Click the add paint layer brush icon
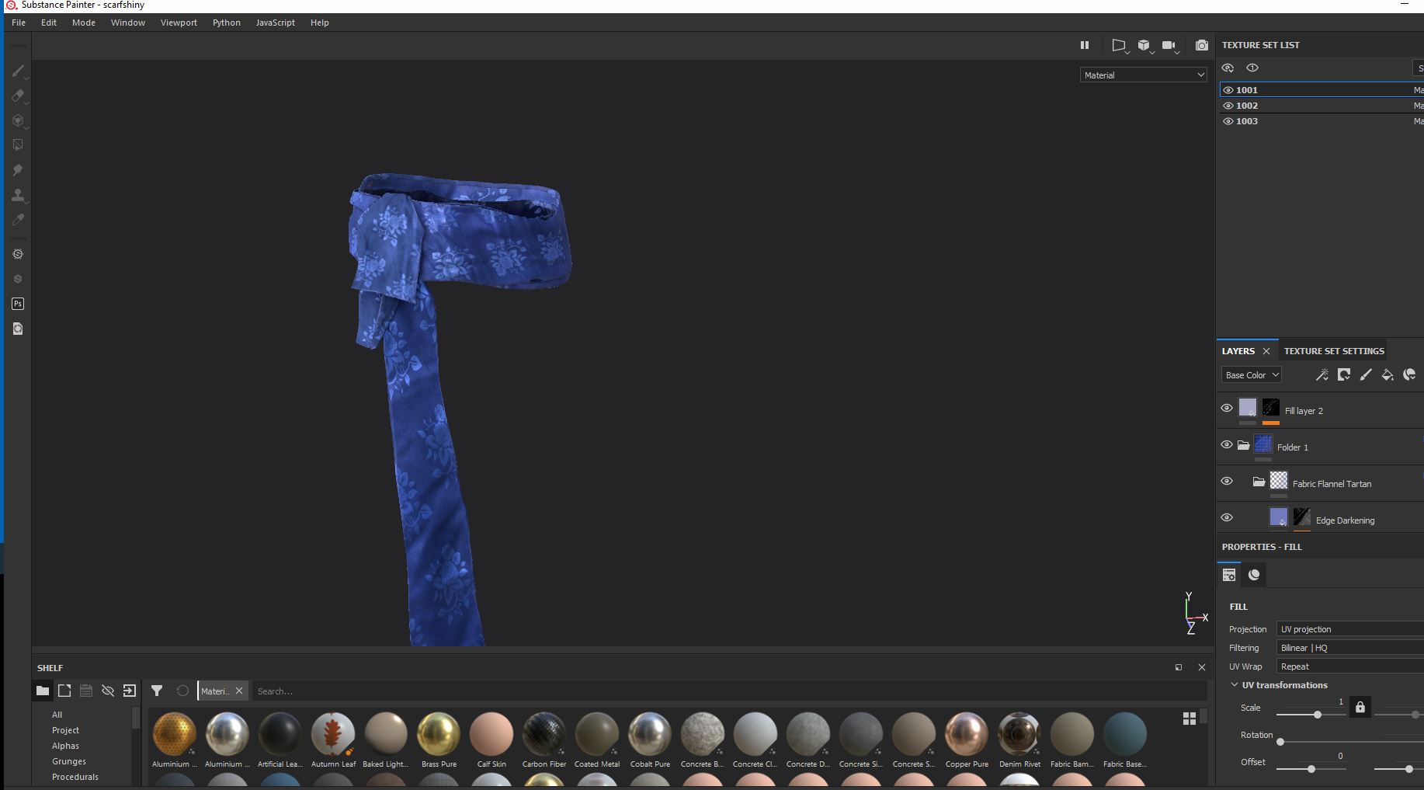Image resolution: width=1424 pixels, height=790 pixels. 1366,375
